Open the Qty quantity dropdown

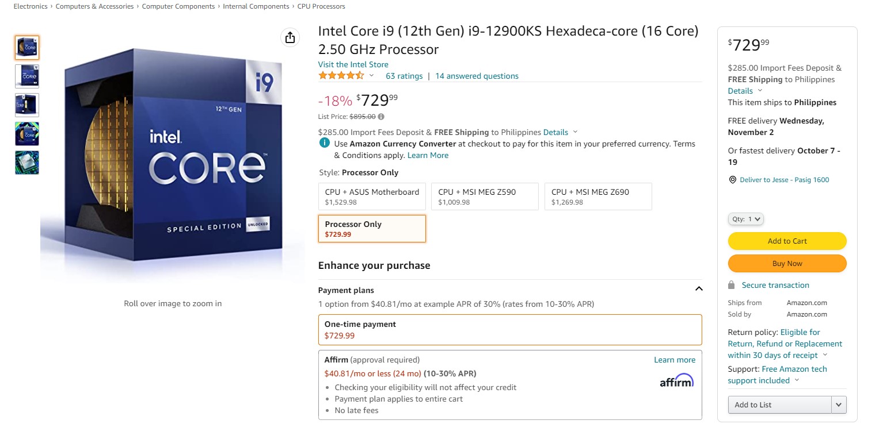tap(746, 219)
